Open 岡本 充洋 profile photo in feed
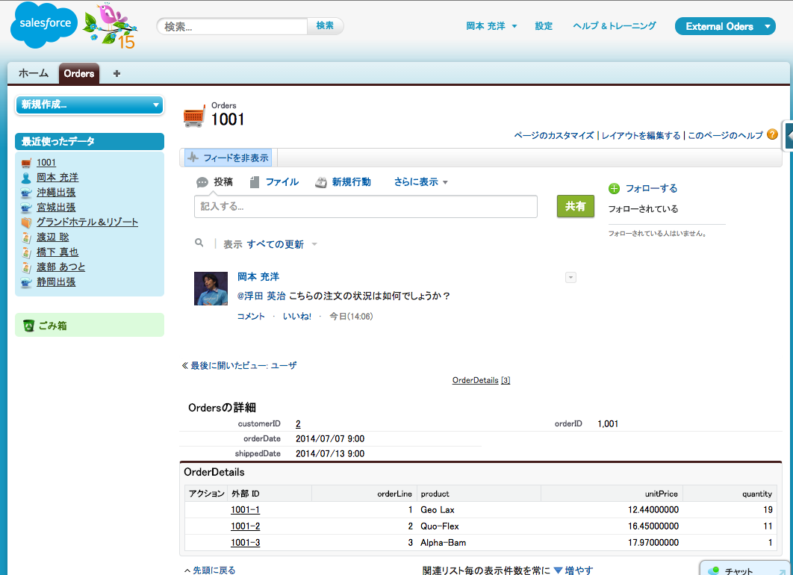This screenshot has height=575, width=793. (211, 288)
